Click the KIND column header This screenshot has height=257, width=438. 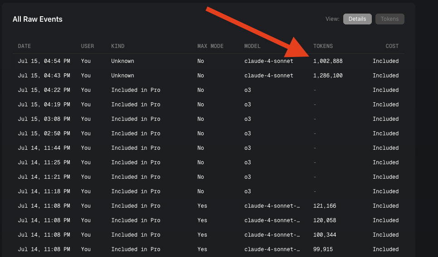coord(117,46)
